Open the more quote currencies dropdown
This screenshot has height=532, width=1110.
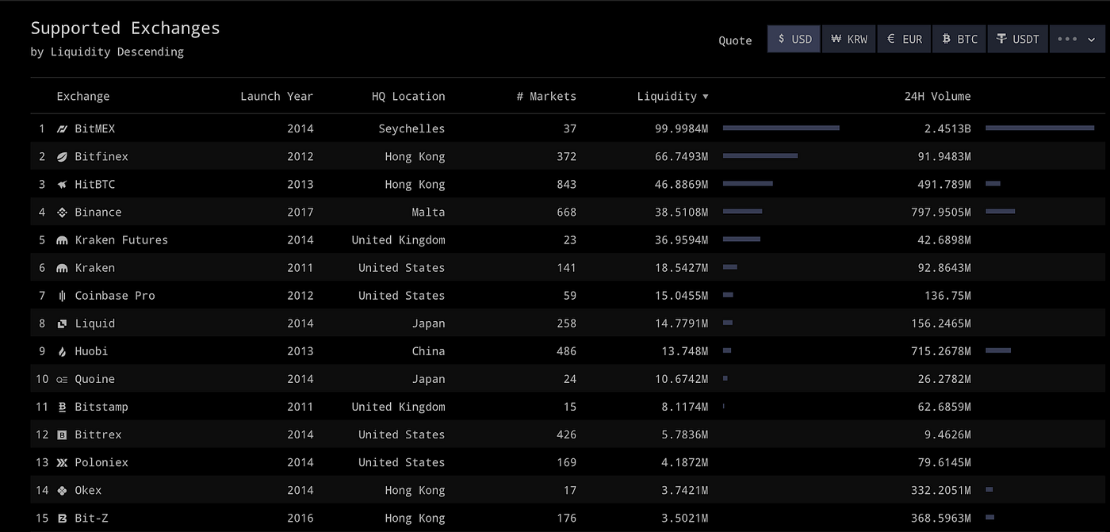coord(1077,39)
